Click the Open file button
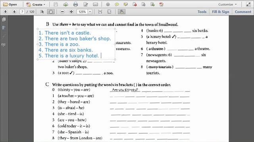Screen dimensions: 254x142 [10, 4]
